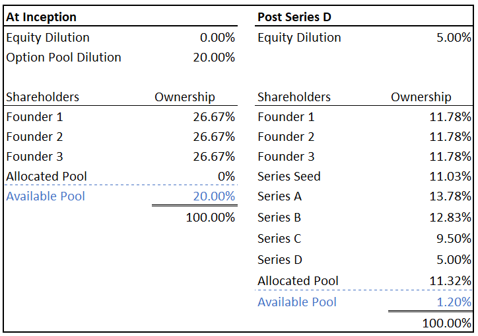Select Founder 3 ownership 11.78% cell

(x=450, y=157)
